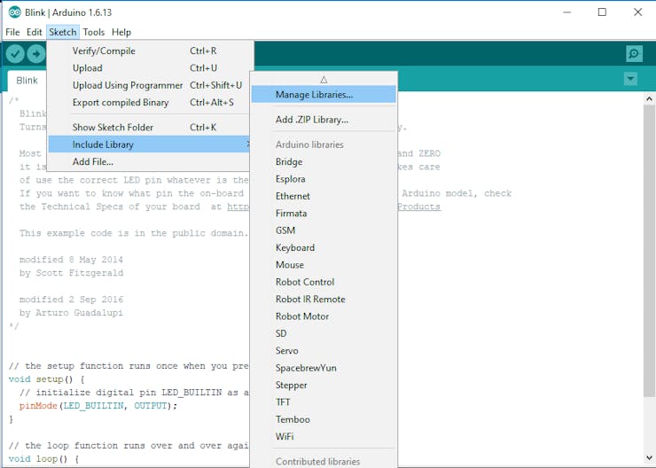This screenshot has height=468, width=656.
Task: Open the File menu
Action: (12, 32)
